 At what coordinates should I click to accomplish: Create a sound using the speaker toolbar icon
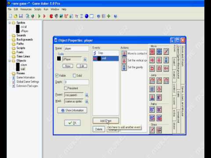tap(56, 16)
